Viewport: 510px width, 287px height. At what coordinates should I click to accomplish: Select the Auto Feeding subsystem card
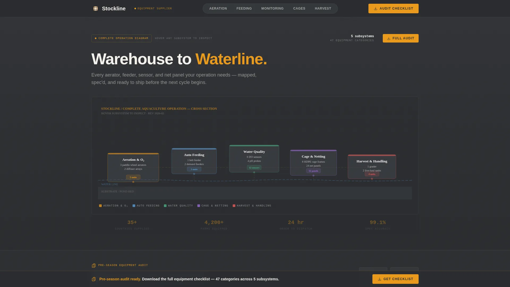click(x=194, y=161)
